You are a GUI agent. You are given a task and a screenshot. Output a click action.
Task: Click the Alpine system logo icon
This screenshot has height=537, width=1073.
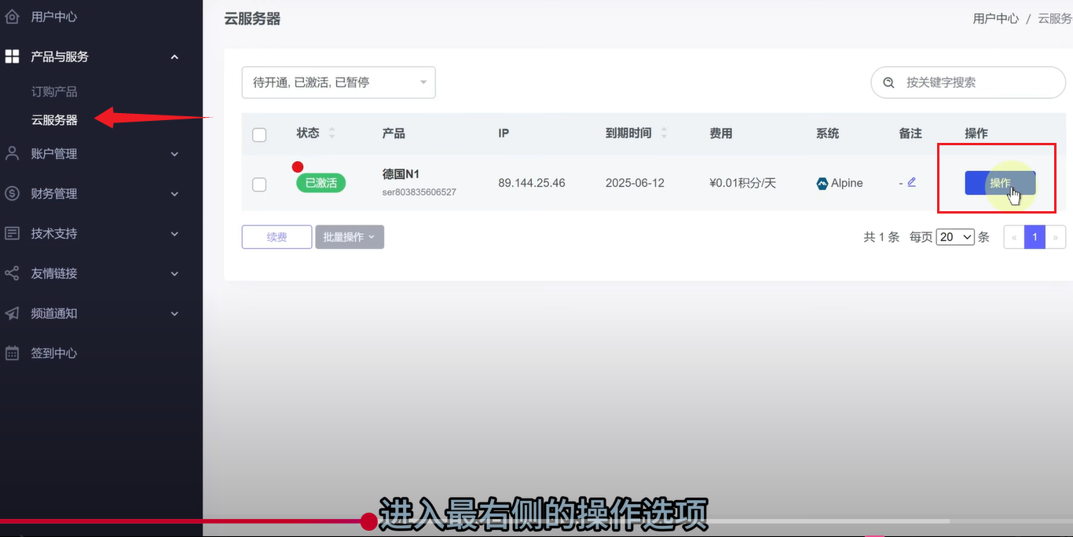click(x=822, y=183)
